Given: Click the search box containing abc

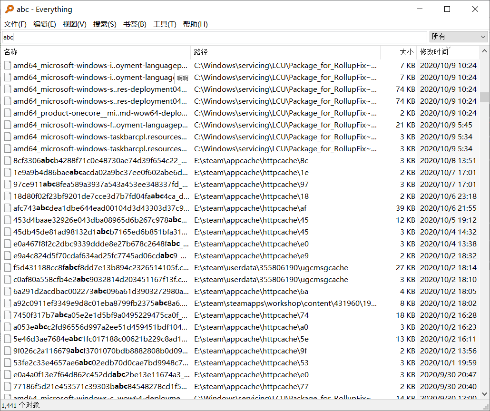Looking at the screenshot, I should point(215,37).
